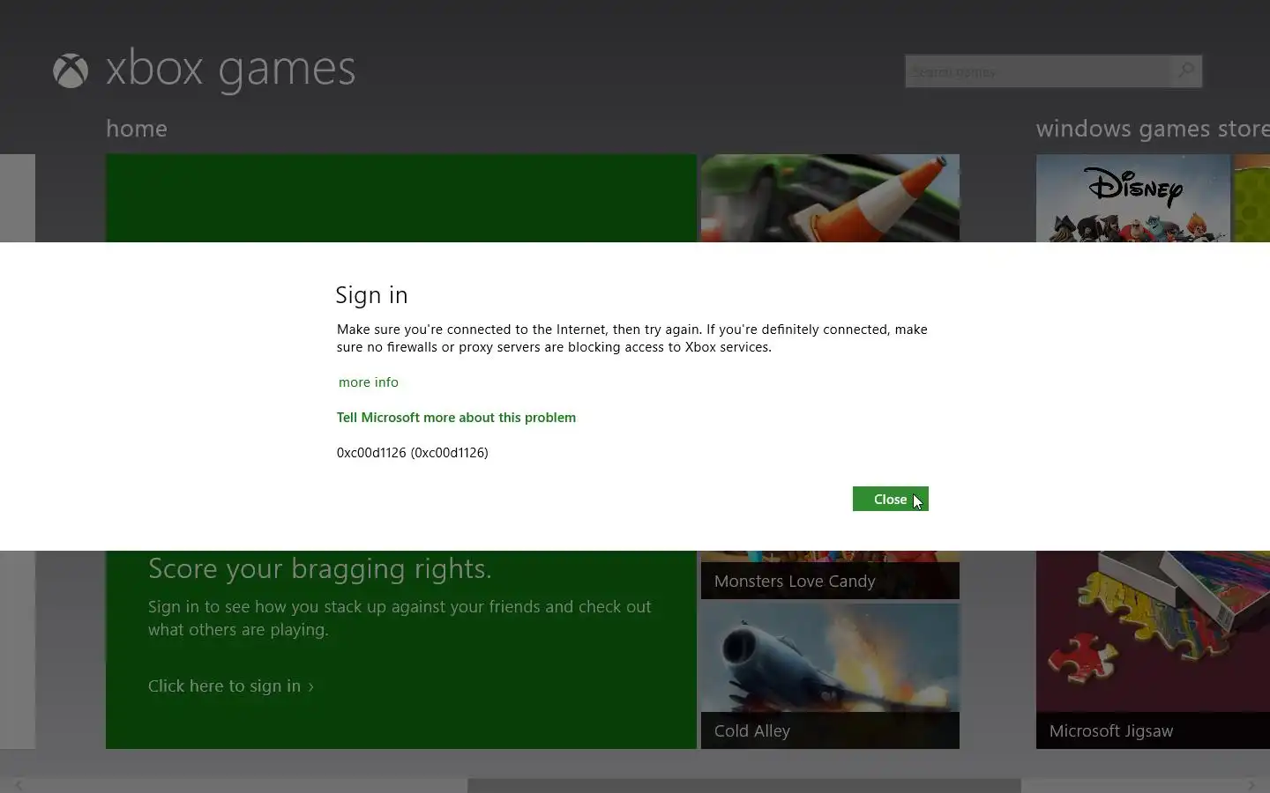Click the scrollbar left arrow
The image size is (1270, 793).
pyautogui.click(x=18, y=785)
